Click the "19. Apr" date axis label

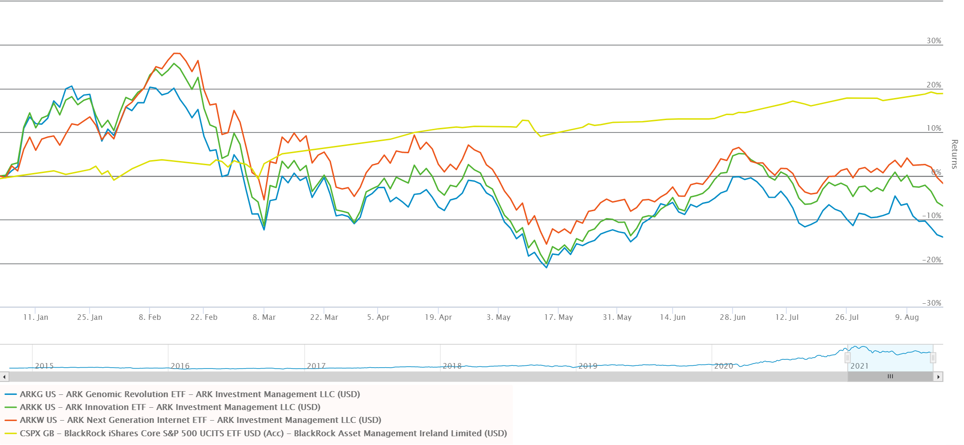pyautogui.click(x=438, y=318)
